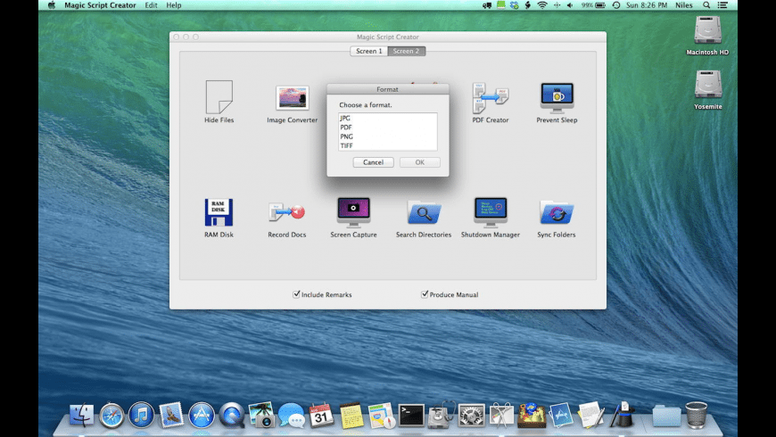The width and height of the screenshot is (776, 437).
Task: Toggle the Include Remarks checkbox
Action: (x=297, y=293)
